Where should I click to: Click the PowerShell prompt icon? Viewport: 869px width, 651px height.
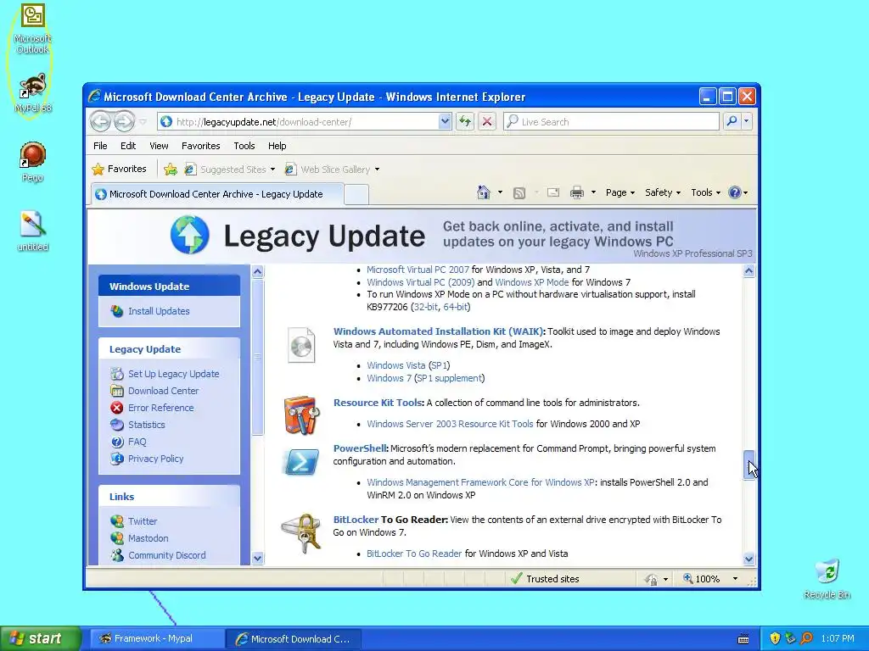(301, 462)
